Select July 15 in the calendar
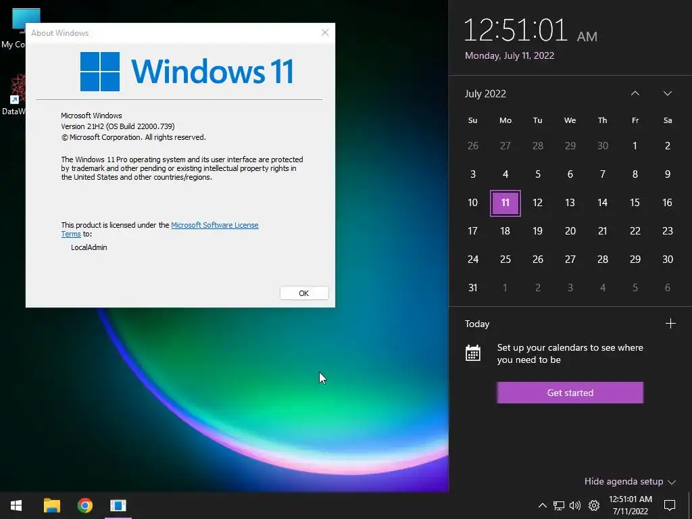 pos(635,203)
